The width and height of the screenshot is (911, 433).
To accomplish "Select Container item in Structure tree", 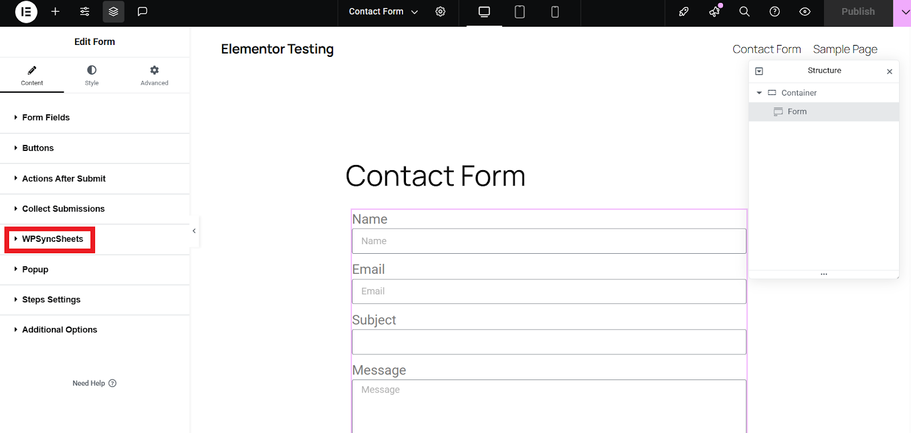I will 824,93.
